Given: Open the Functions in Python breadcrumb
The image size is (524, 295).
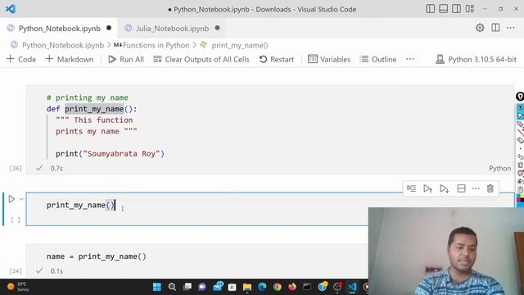Looking at the screenshot, I should pyautogui.click(x=156, y=45).
